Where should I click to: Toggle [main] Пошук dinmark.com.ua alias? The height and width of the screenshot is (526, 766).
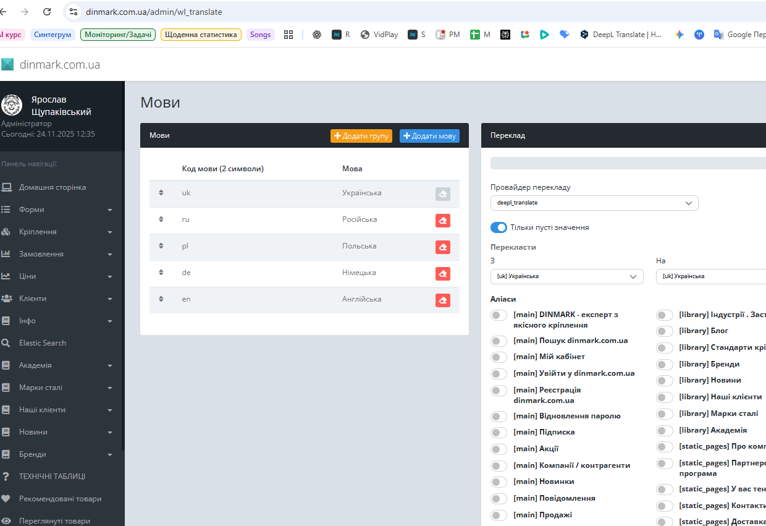[x=499, y=341]
